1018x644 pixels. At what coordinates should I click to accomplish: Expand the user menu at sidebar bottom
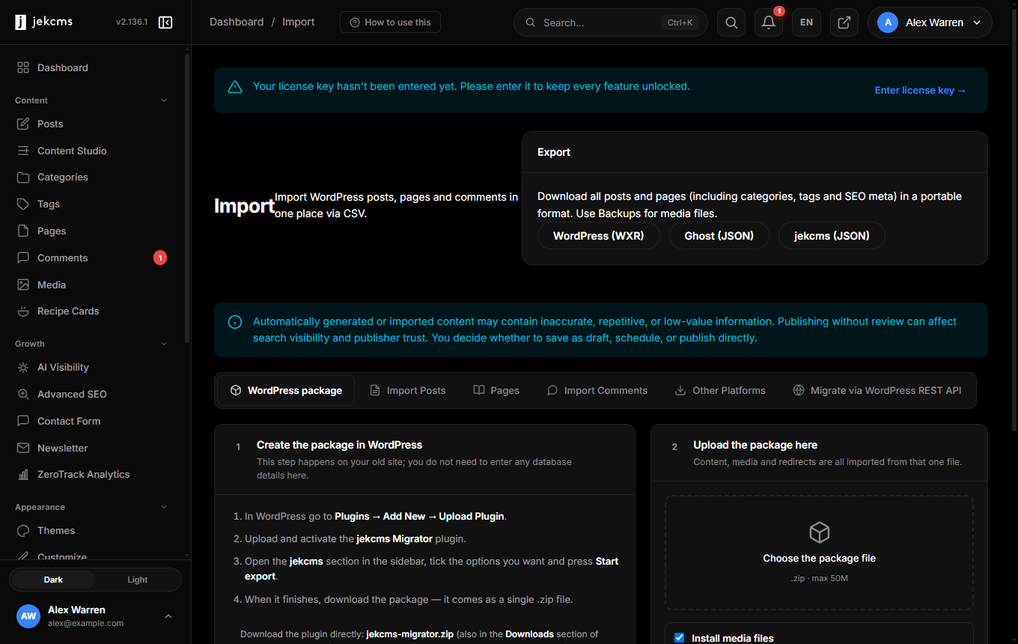(x=168, y=616)
